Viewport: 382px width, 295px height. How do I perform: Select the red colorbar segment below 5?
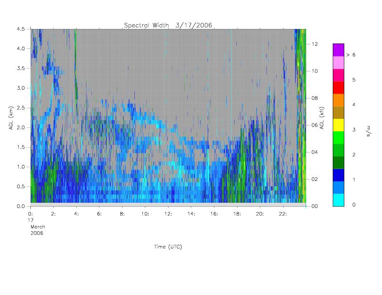click(339, 87)
